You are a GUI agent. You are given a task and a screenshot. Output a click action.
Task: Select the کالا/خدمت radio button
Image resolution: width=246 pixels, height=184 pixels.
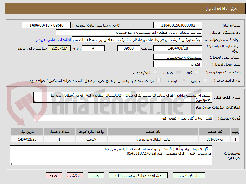(x=155, y=72)
